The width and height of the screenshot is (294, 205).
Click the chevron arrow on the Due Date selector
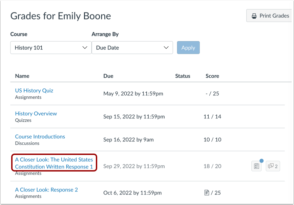click(x=166, y=48)
